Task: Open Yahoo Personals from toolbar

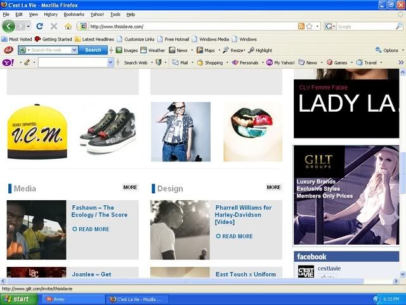Action: click(x=246, y=62)
